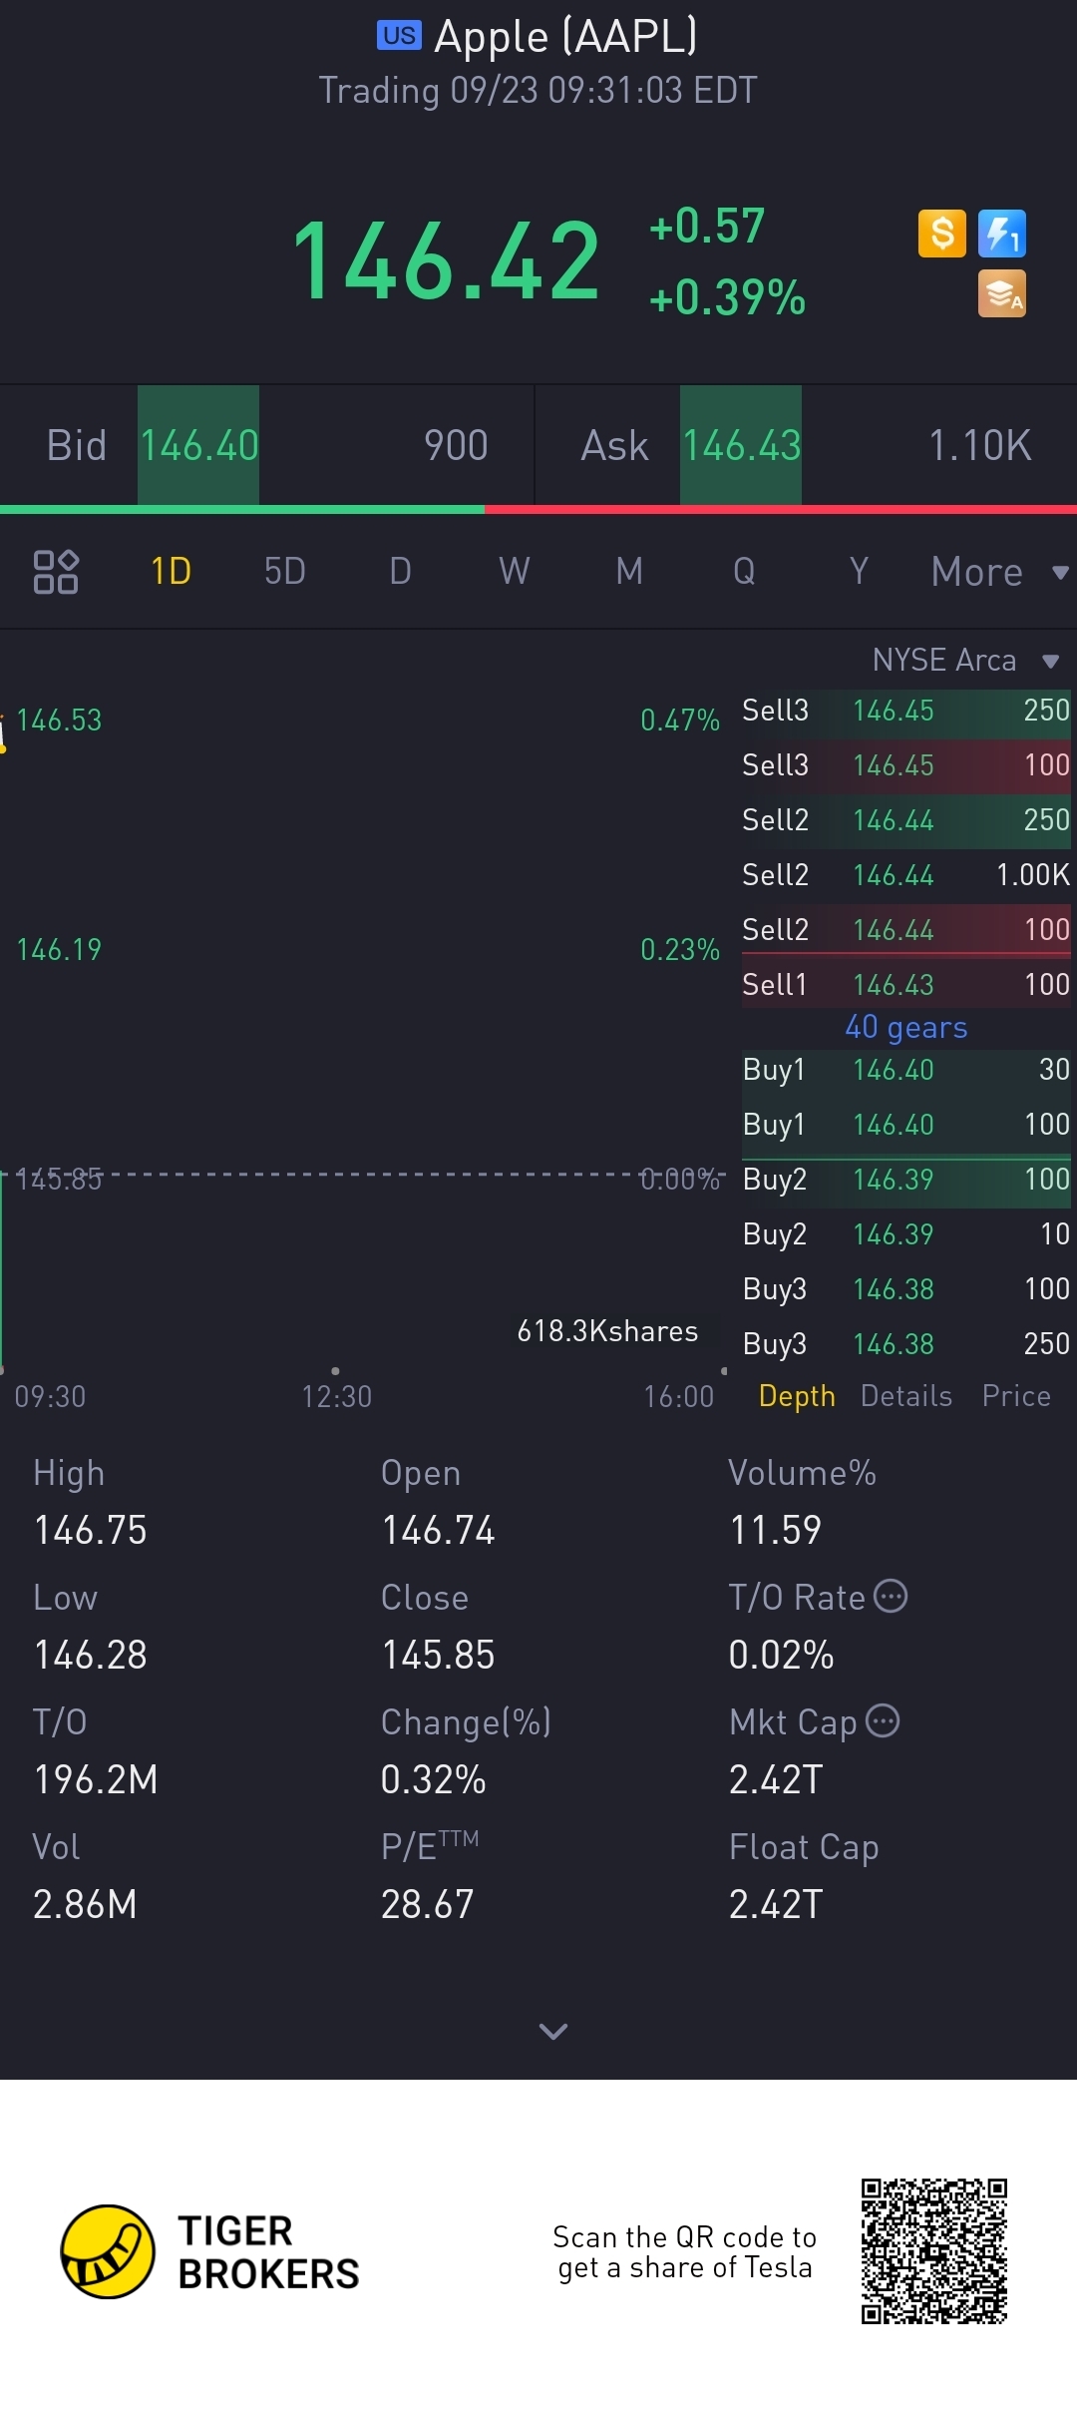Expand the More timeframe dropdown
This screenshot has height=2424, width=1077.
click(x=999, y=572)
